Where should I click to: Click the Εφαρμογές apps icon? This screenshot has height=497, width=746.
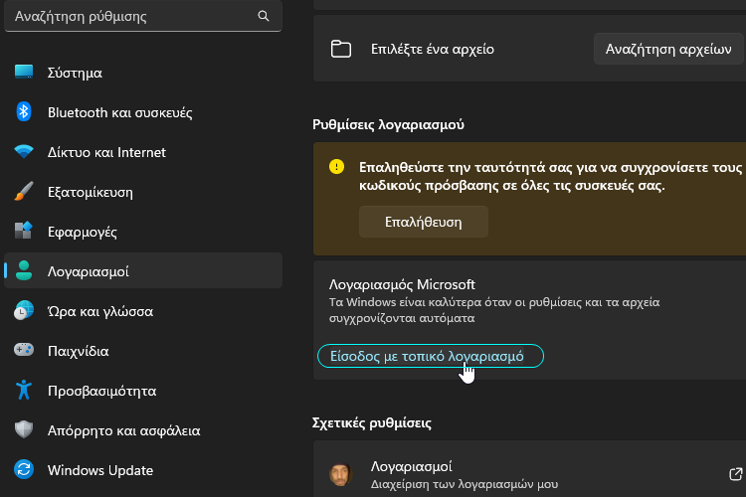[24, 231]
